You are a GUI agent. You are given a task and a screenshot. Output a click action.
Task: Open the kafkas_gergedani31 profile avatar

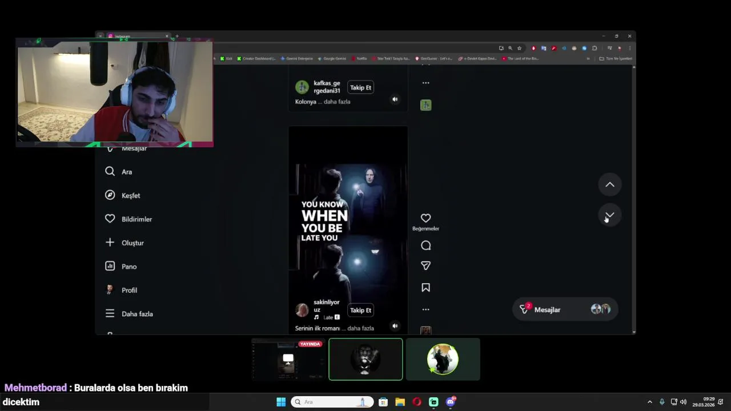coord(302,87)
